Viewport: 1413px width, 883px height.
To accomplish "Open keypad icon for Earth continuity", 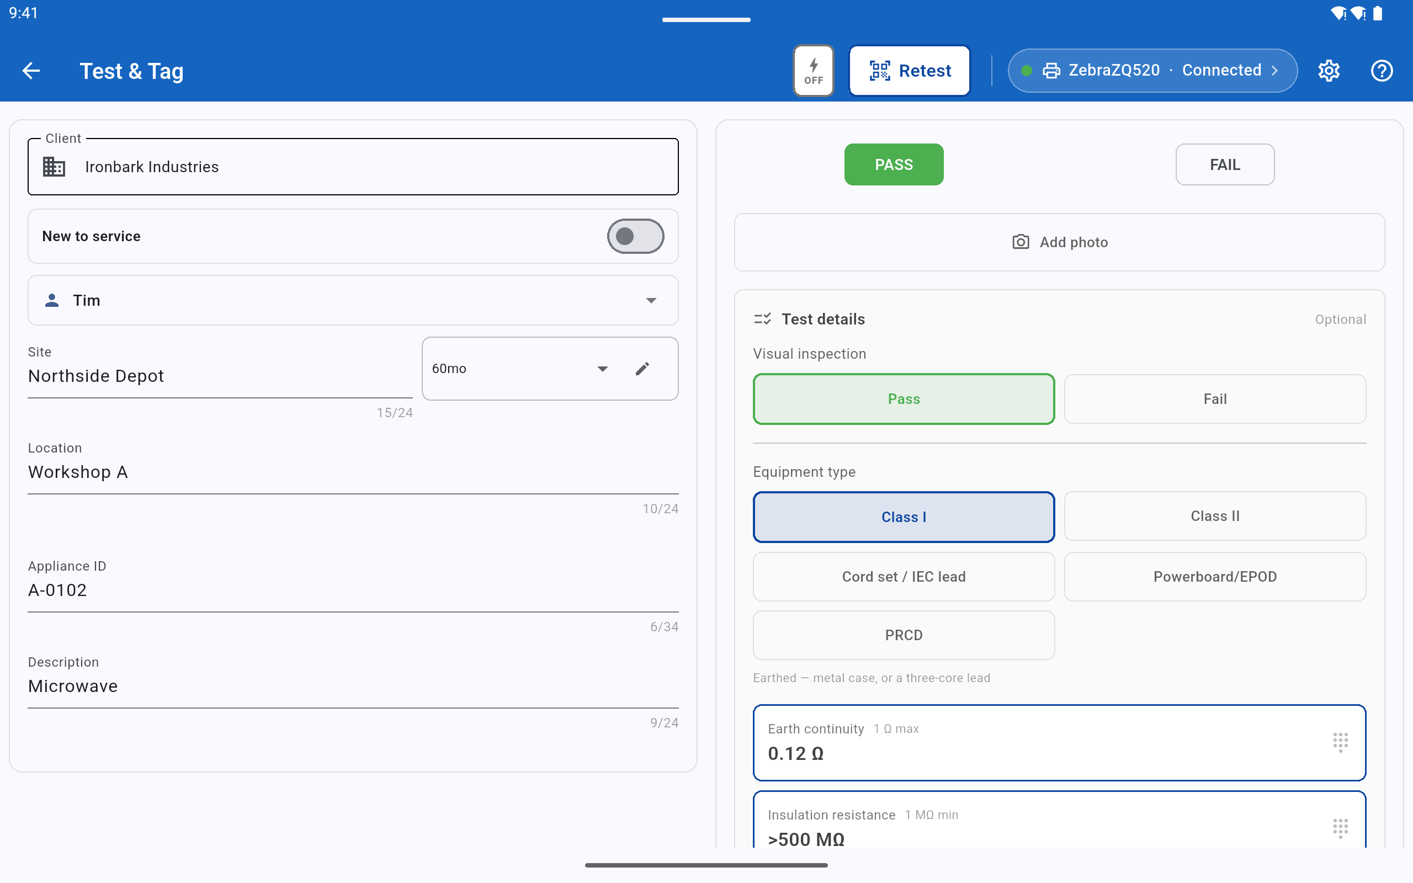I will (x=1341, y=742).
